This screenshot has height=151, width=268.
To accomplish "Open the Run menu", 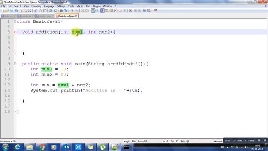I will [x=88, y=6].
